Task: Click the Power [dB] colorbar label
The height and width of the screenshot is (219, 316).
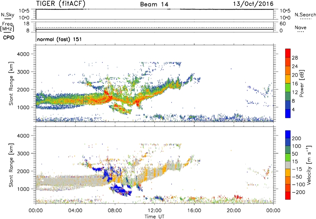Action: click(x=301, y=83)
